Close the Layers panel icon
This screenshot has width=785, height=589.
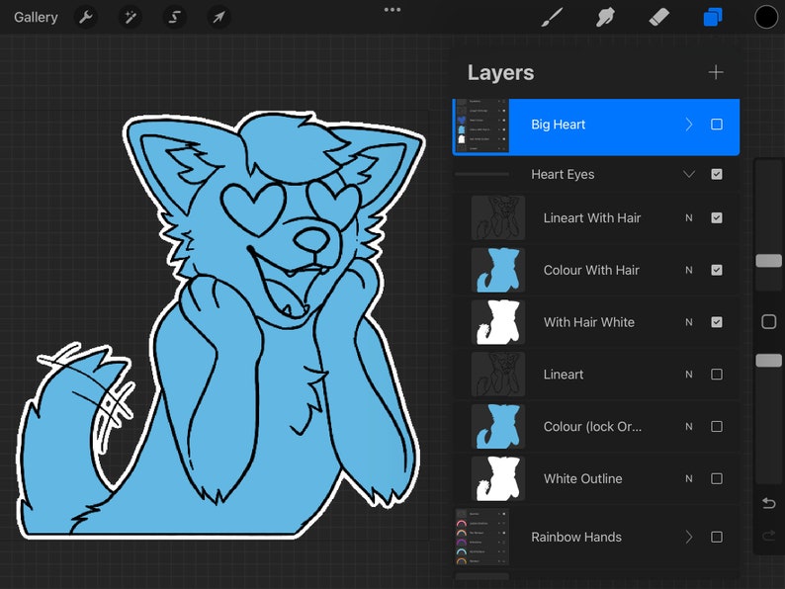point(713,18)
